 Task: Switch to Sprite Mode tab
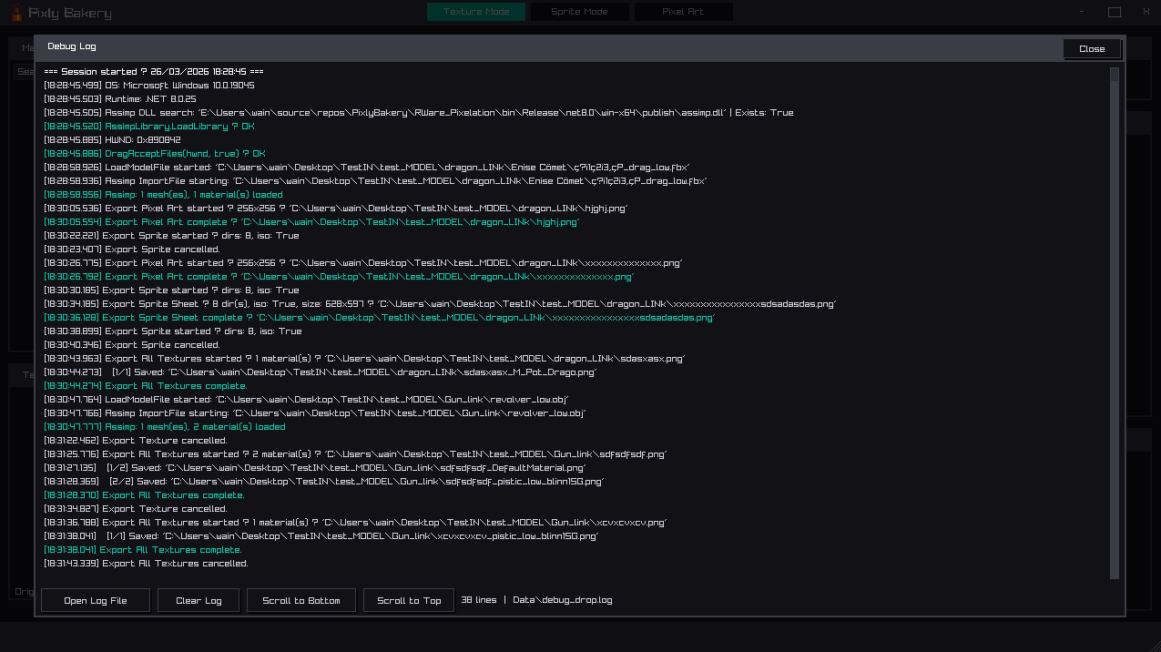[x=579, y=12]
